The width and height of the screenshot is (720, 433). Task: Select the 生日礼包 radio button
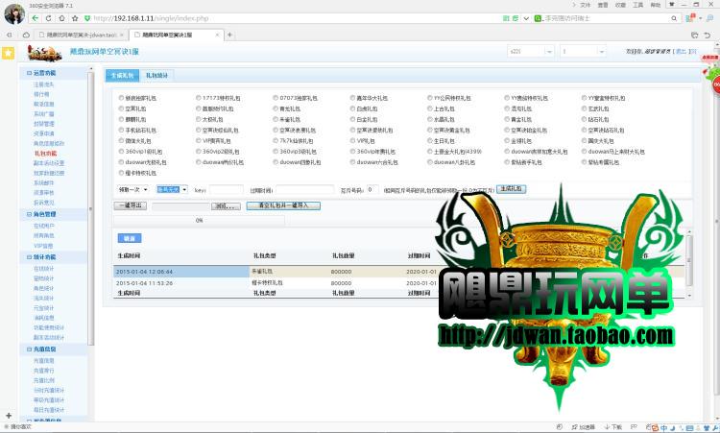(430, 141)
